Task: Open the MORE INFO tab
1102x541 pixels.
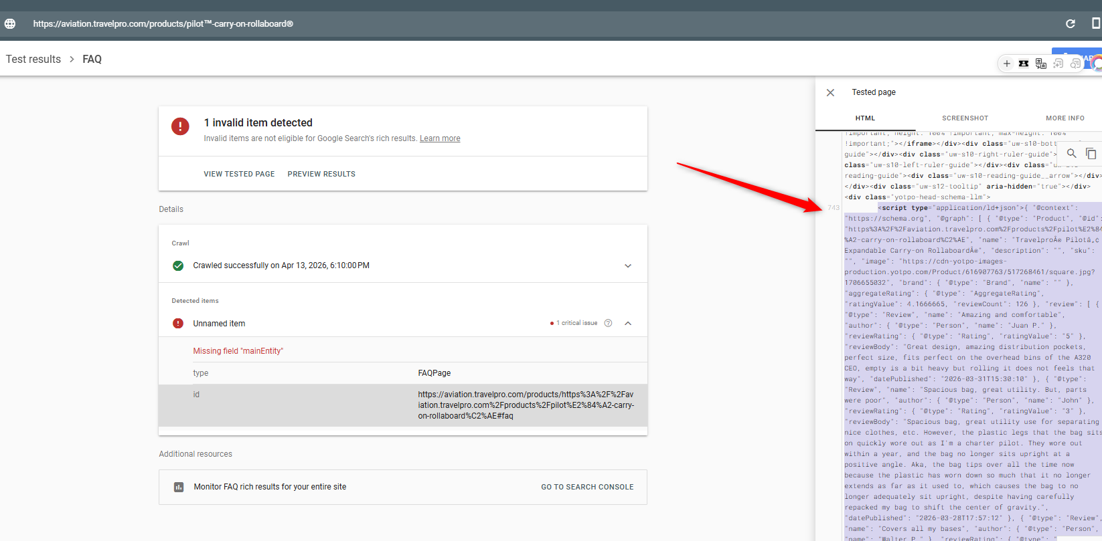Action: tap(1065, 118)
